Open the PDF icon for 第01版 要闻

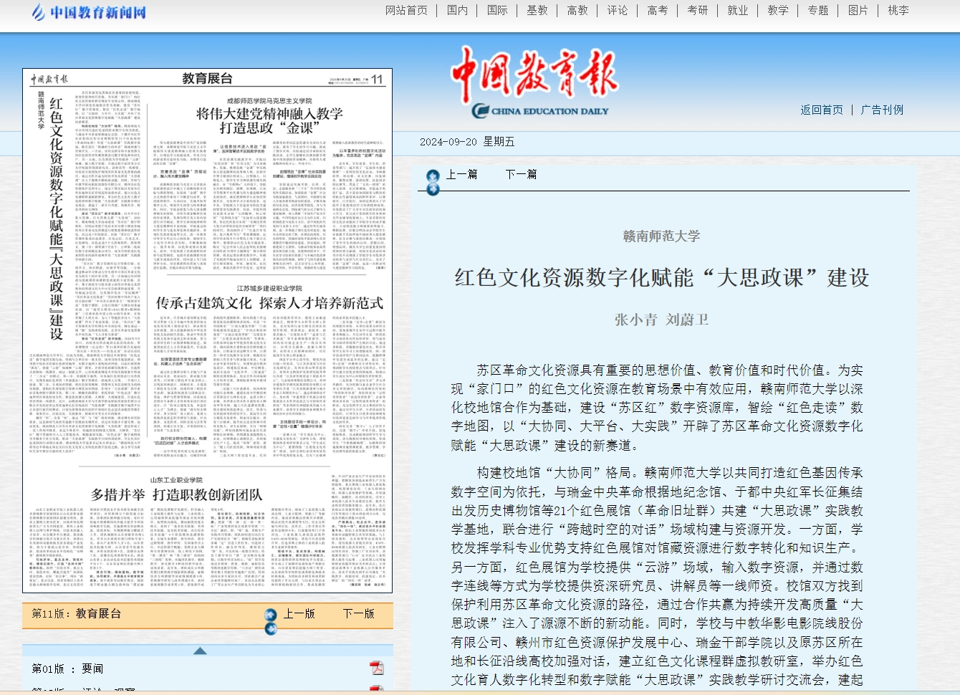pyautogui.click(x=377, y=668)
